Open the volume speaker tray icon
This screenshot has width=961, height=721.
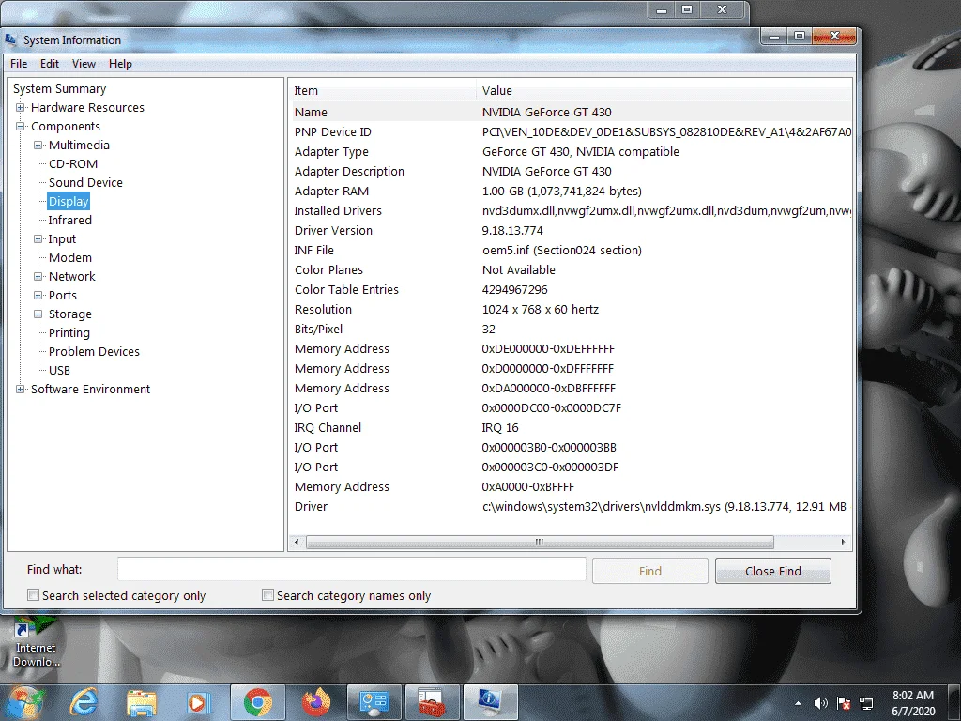coord(820,703)
